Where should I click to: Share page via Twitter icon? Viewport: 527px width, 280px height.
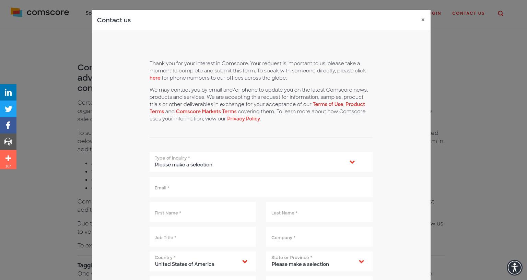click(8, 109)
